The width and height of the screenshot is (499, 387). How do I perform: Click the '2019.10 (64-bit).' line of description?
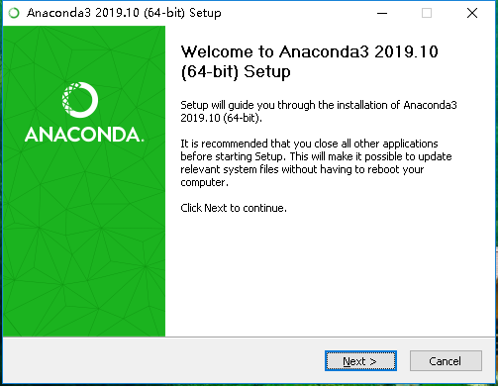click(221, 118)
